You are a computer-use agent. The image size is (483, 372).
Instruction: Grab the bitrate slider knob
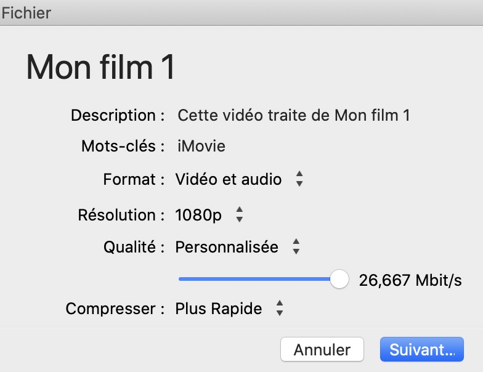click(x=339, y=280)
